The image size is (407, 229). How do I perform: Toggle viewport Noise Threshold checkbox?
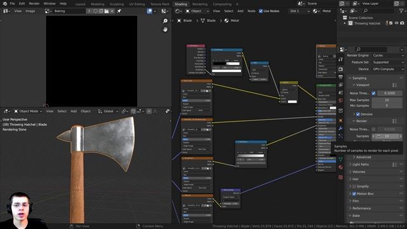point(373,94)
